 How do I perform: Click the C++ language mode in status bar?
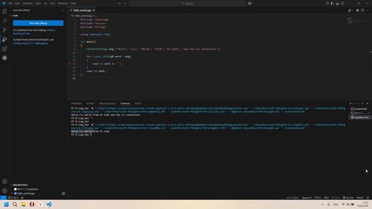click(337, 197)
